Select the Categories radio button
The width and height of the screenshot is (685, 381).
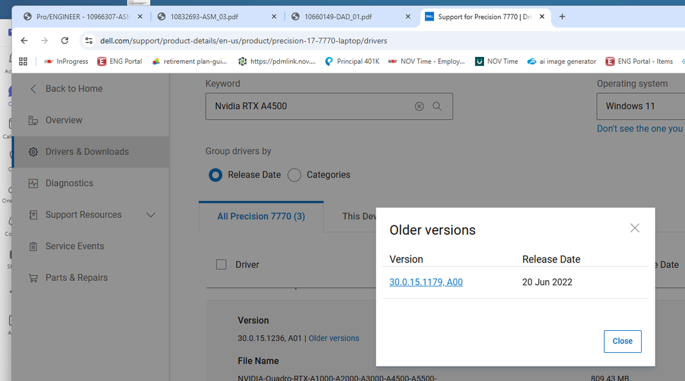pyautogui.click(x=294, y=175)
